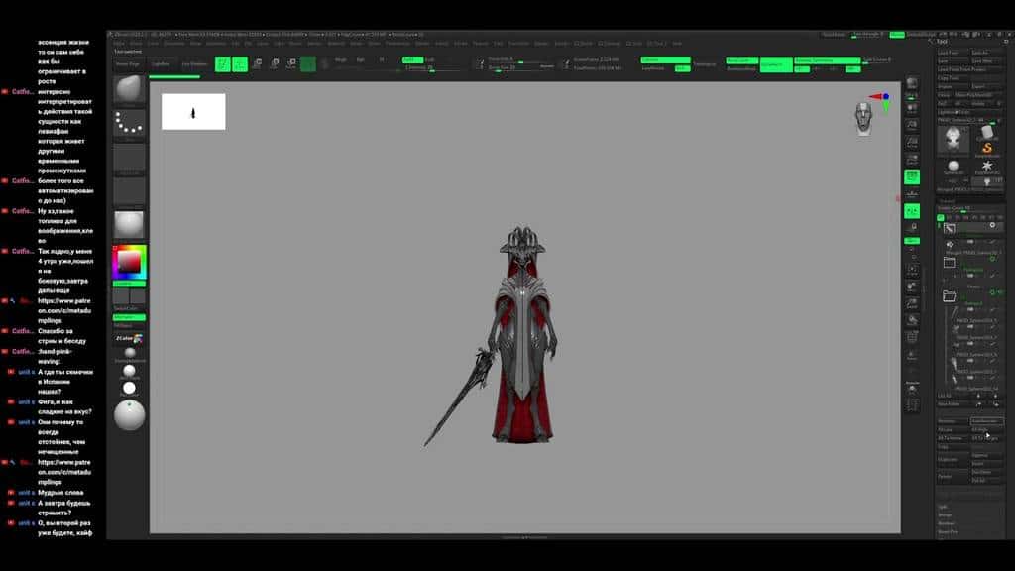Select the SimpleBrush tool icon
The image size is (1015, 571).
click(x=986, y=149)
